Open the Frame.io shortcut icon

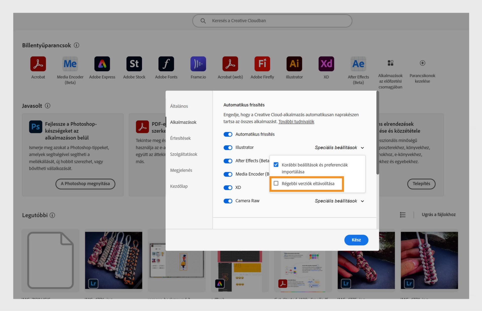tap(198, 64)
